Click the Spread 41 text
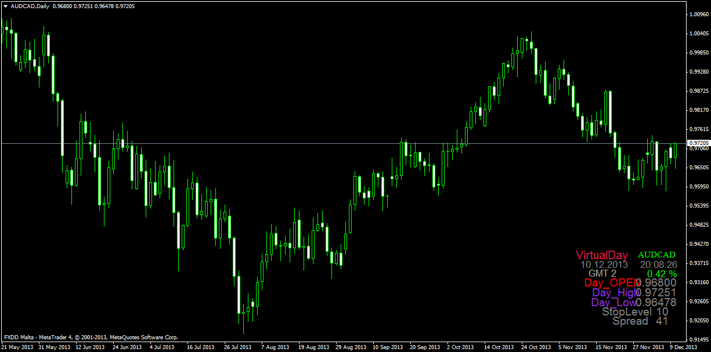Viewport: 711px width, 352px height. [640, 321]
